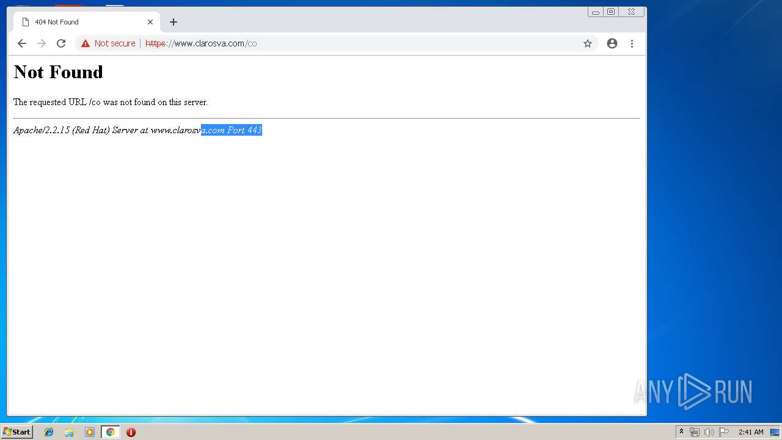The image size is (782, 440).
Task: Restore down the Chrome window
Action: [610, 12]
